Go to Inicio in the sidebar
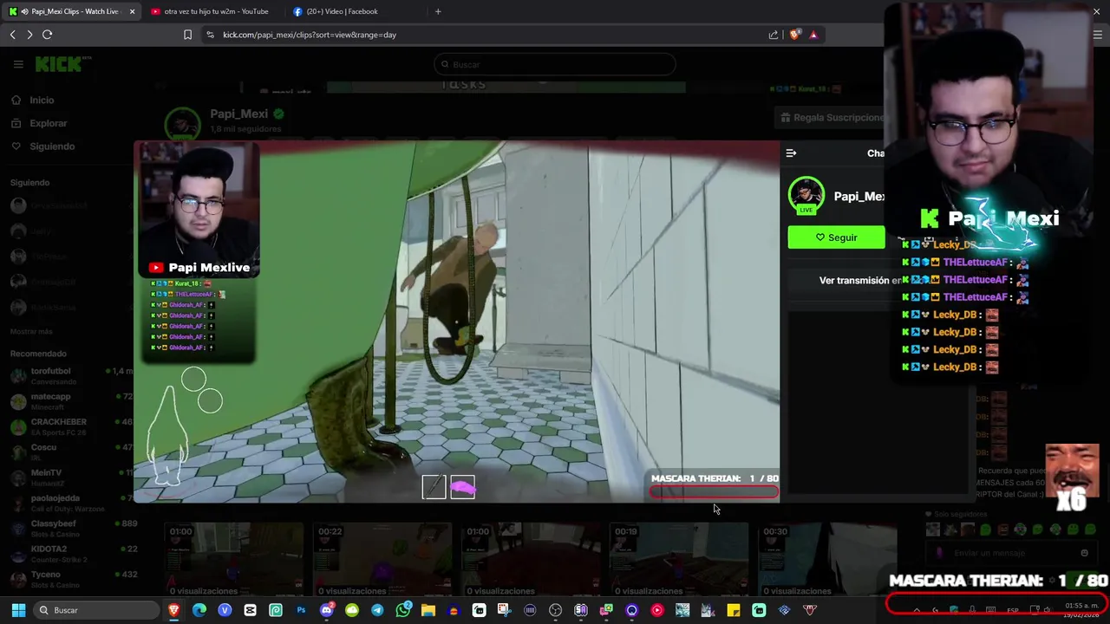 pos(42,100)
